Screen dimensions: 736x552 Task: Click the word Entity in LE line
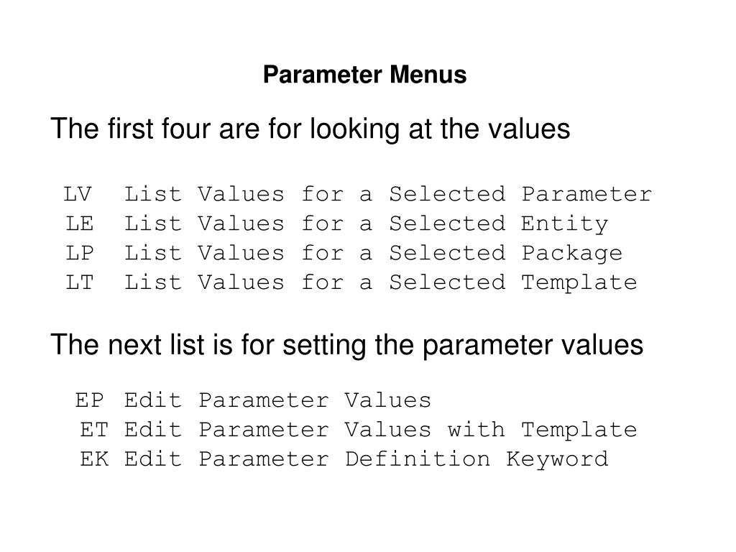(x=565, y=224)
